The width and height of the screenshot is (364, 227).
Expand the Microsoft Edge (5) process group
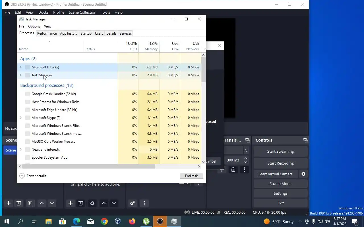coord(20,67)
